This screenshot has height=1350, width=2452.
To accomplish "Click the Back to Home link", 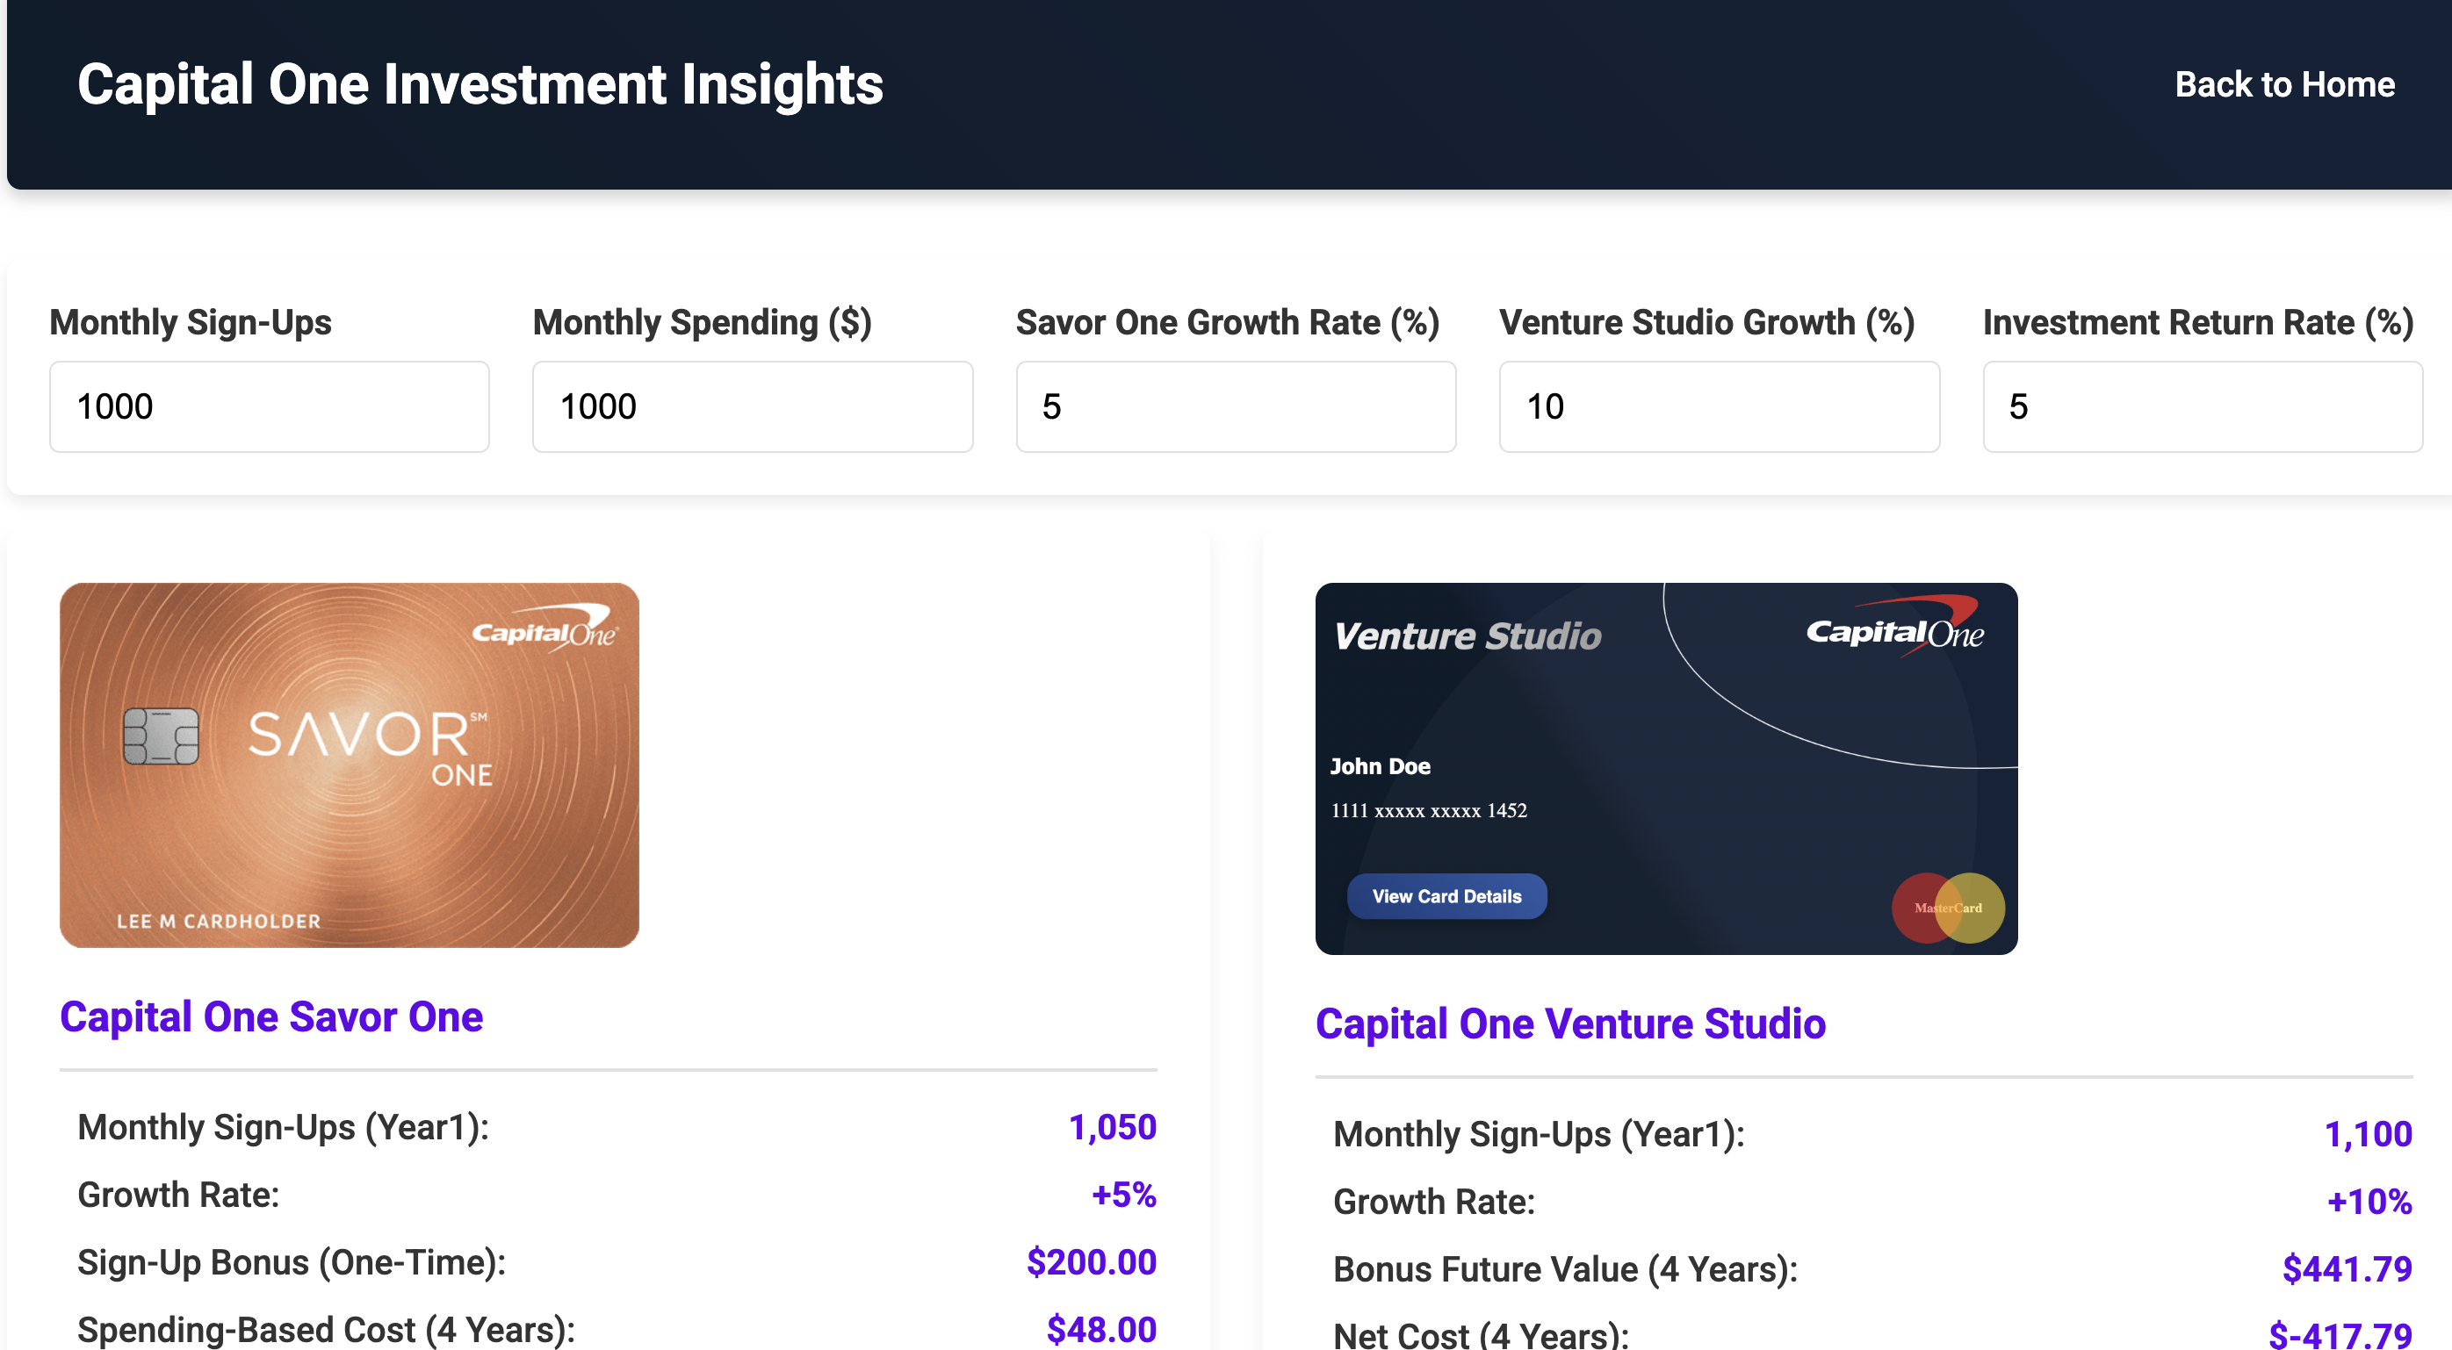I will pos(2283,84).
